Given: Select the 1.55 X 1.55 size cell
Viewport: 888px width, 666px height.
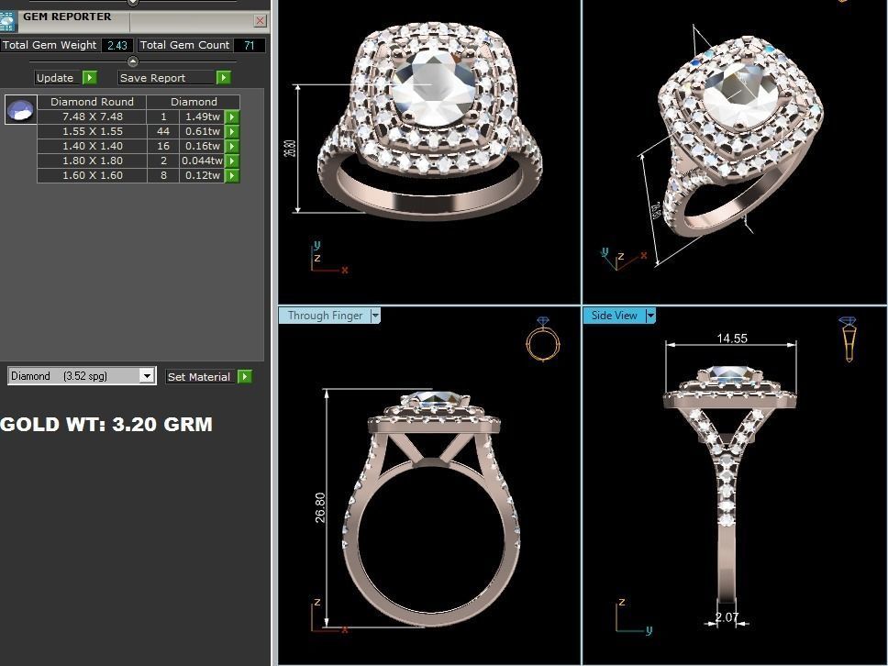Looking at the screenshot, I should coord(93,131).
